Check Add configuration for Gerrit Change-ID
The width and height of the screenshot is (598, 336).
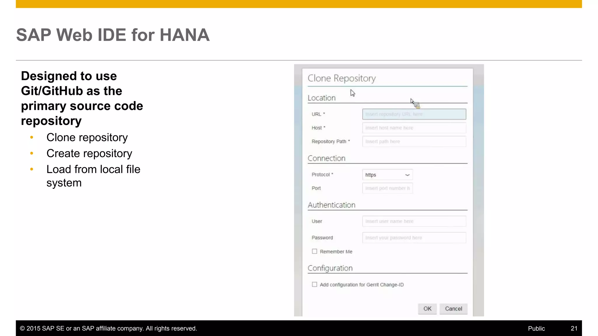tap(314, 284)
